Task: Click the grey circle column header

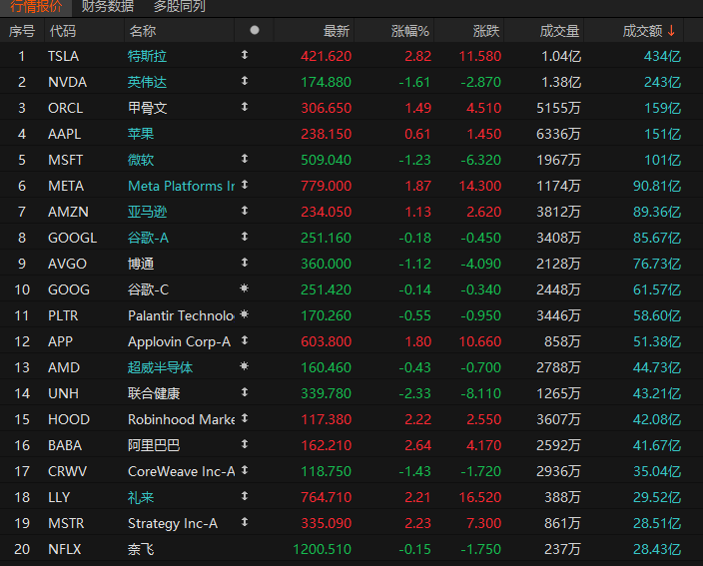Action: pos(255,30)
